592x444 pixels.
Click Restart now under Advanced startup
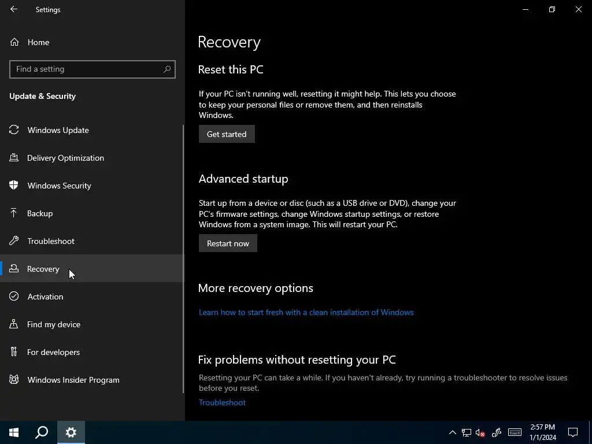(x=228, y=243)
